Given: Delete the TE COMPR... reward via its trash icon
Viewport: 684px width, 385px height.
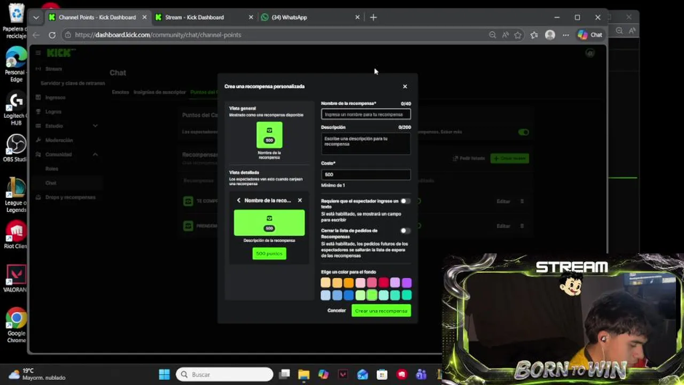Looking at the screenshot, I should (x=522, y=202).
